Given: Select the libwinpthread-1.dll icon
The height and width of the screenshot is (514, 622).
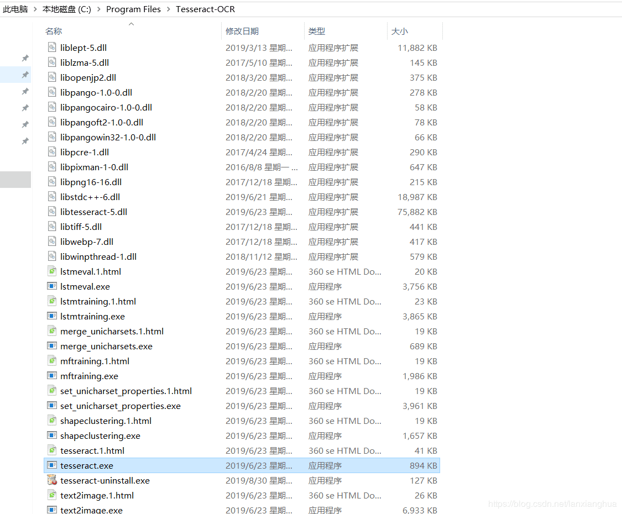Looking at the screenshot, I should [x=52, y=256].
